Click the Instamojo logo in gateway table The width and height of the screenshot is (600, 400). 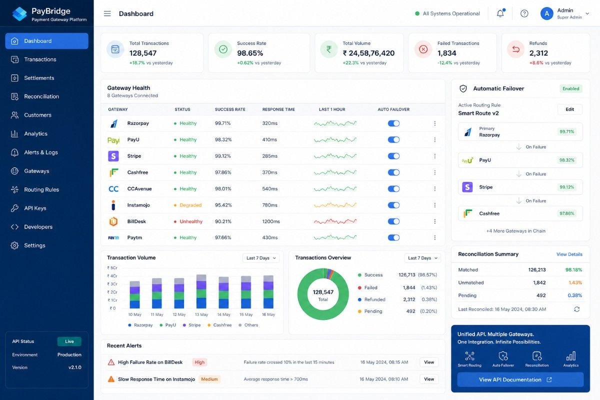click(x=113, y=205)
